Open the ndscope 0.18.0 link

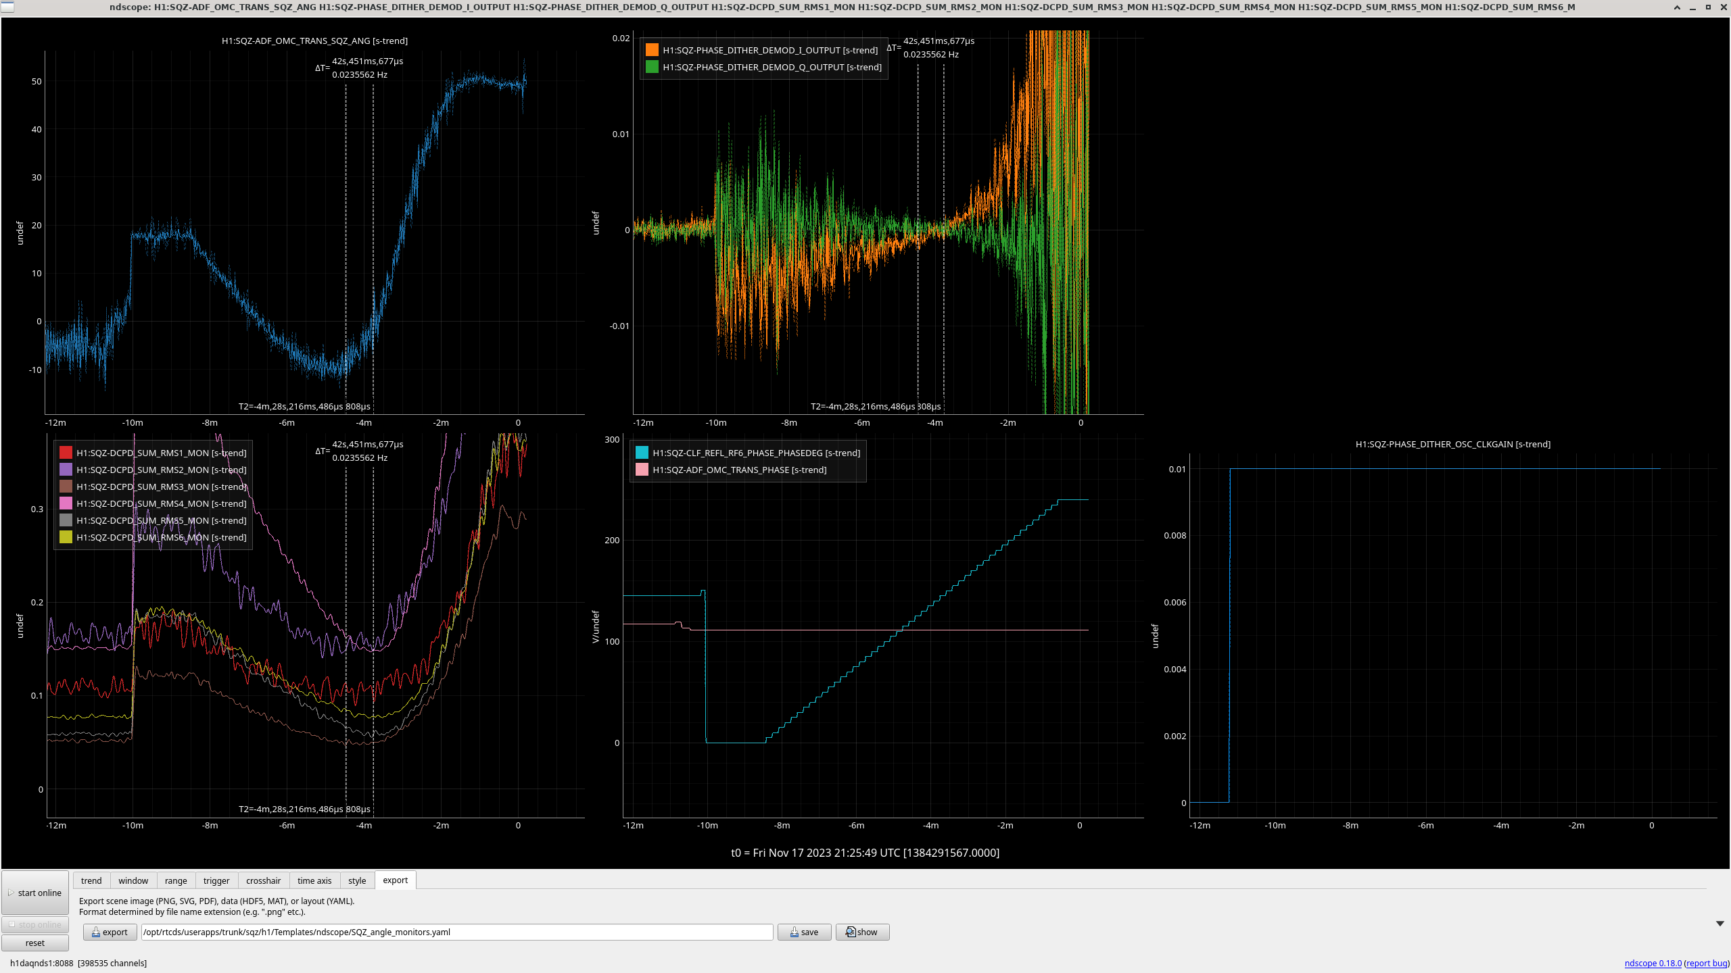(x=1653, y=963)
